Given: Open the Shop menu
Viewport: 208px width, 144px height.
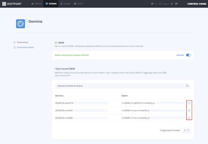Looking at the screenshot, I should click(78, 4).
